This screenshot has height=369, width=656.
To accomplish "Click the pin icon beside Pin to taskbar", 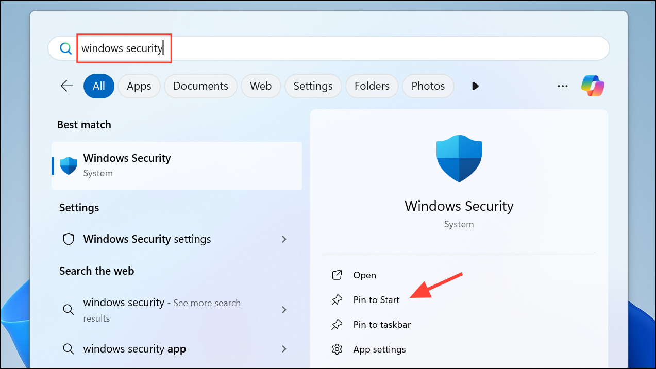I will click(337, 325).
